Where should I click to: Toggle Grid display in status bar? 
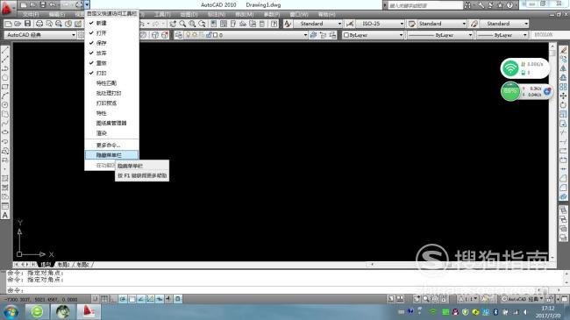coord(104,299)
